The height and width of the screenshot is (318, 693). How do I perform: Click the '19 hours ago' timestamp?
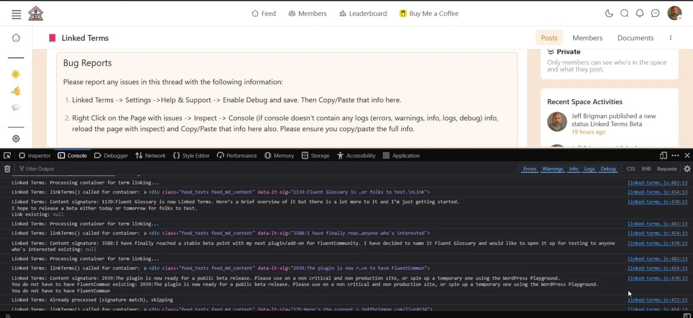(x=588, y=132)
